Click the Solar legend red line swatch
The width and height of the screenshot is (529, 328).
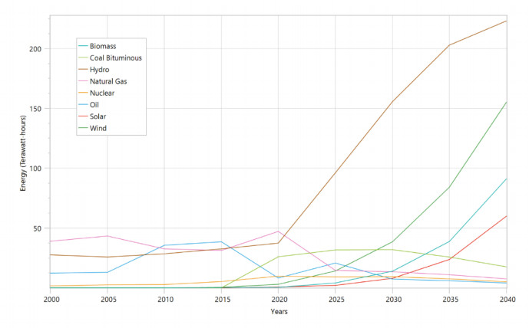82,116
